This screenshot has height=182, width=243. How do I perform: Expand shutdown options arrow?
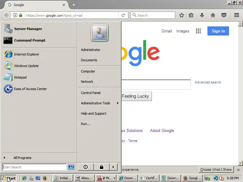click(113, 167)
